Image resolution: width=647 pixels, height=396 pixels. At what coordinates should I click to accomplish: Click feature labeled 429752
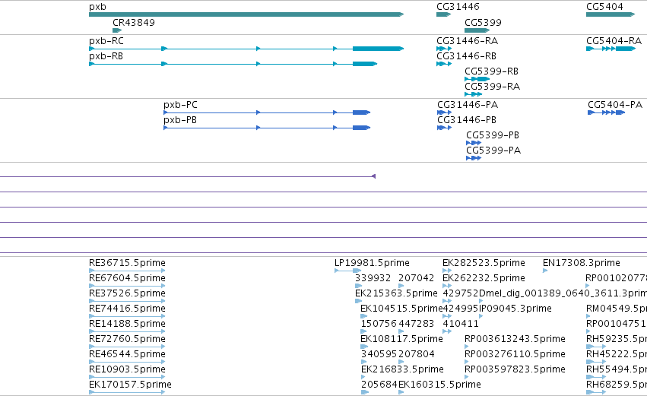pos(461,293)
